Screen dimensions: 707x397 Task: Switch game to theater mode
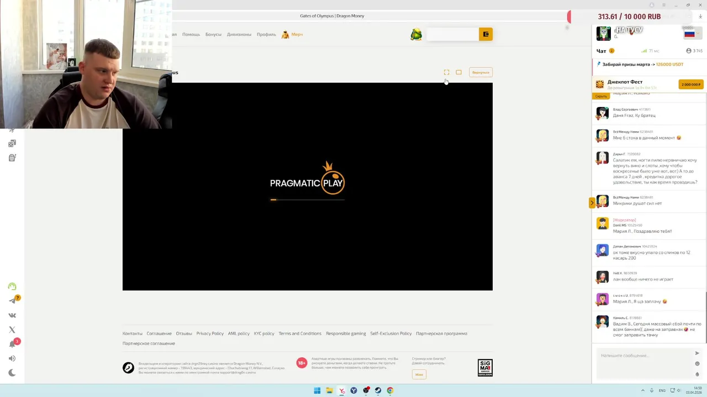coord(458,72)
